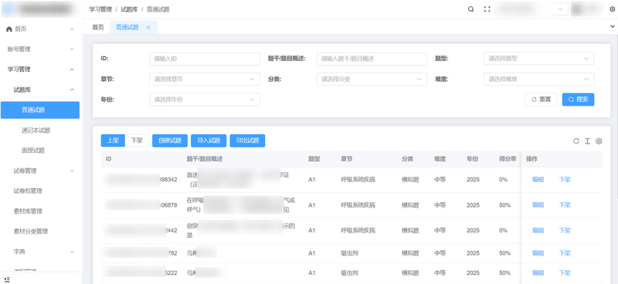Click the search magnifier icon in top bar

point(470,9)
